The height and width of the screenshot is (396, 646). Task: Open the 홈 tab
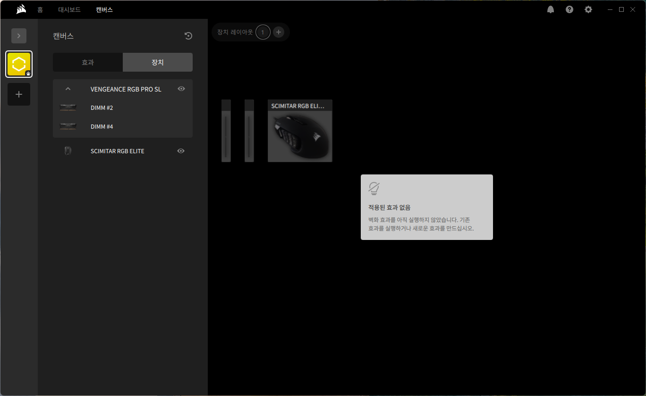pyautogui.click(x=40, y=9)
